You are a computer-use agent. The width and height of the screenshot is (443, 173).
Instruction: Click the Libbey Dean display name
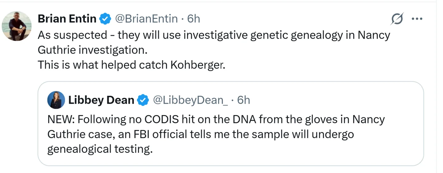(x=101, y=100)
